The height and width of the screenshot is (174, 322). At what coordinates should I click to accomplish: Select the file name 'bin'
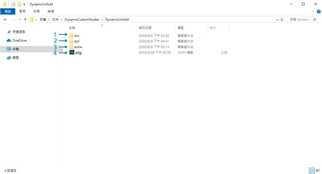(x=77, y=36)
